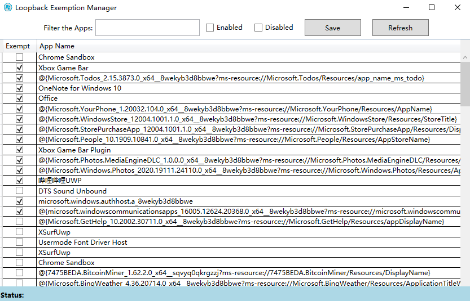470x301 pixels.
Task: Select the Xbox Game Bar Plugin app name
Action: 74,150
